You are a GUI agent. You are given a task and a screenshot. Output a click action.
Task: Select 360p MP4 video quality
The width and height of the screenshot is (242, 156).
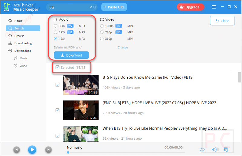coord(102,39)
